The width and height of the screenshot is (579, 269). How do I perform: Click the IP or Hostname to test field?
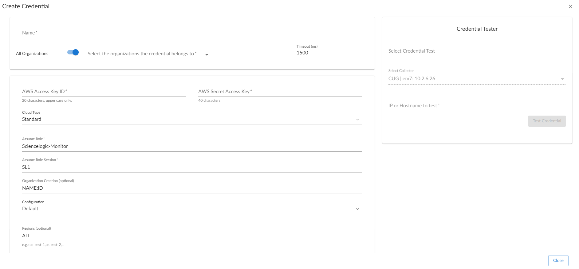pyautogui.click(x=477, y=106)
